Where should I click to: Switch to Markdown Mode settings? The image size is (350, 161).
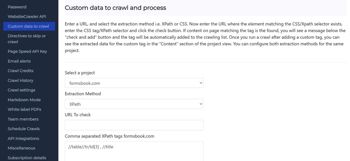point(24,100)
